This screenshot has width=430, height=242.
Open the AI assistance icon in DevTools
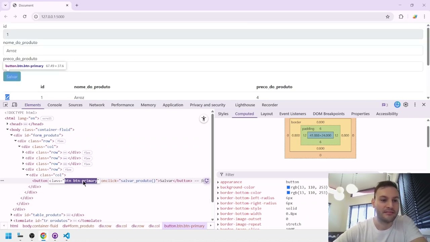coord(397,105)
